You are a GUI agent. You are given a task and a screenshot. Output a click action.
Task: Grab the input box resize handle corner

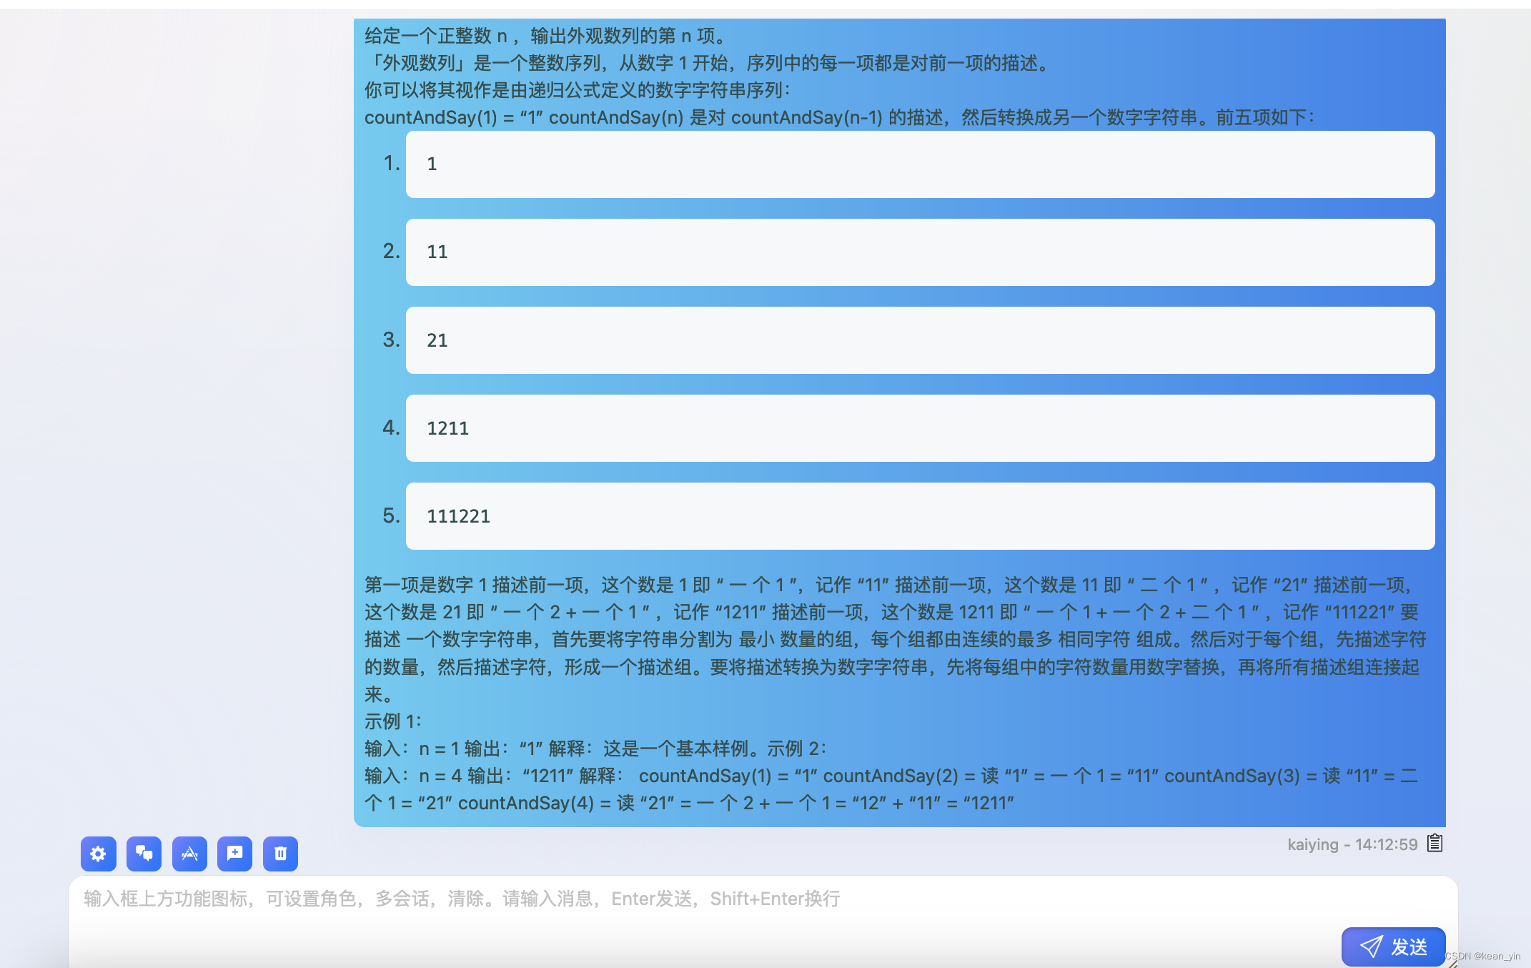point(1452,963)
